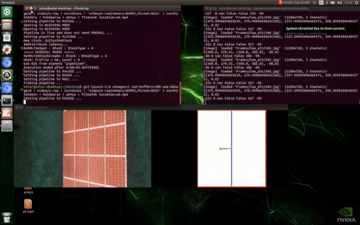360x225 pixels.
Task: Open the mail messaging indicator
Action: coord(332,2)
